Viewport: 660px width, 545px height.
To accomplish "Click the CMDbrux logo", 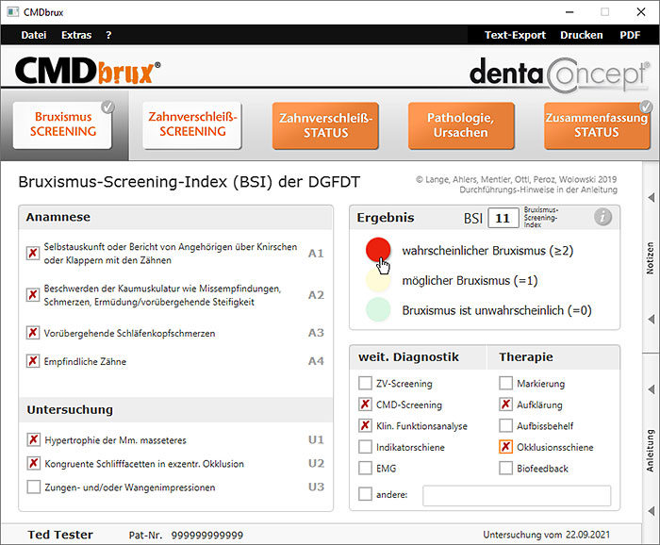I will point(88,71).
